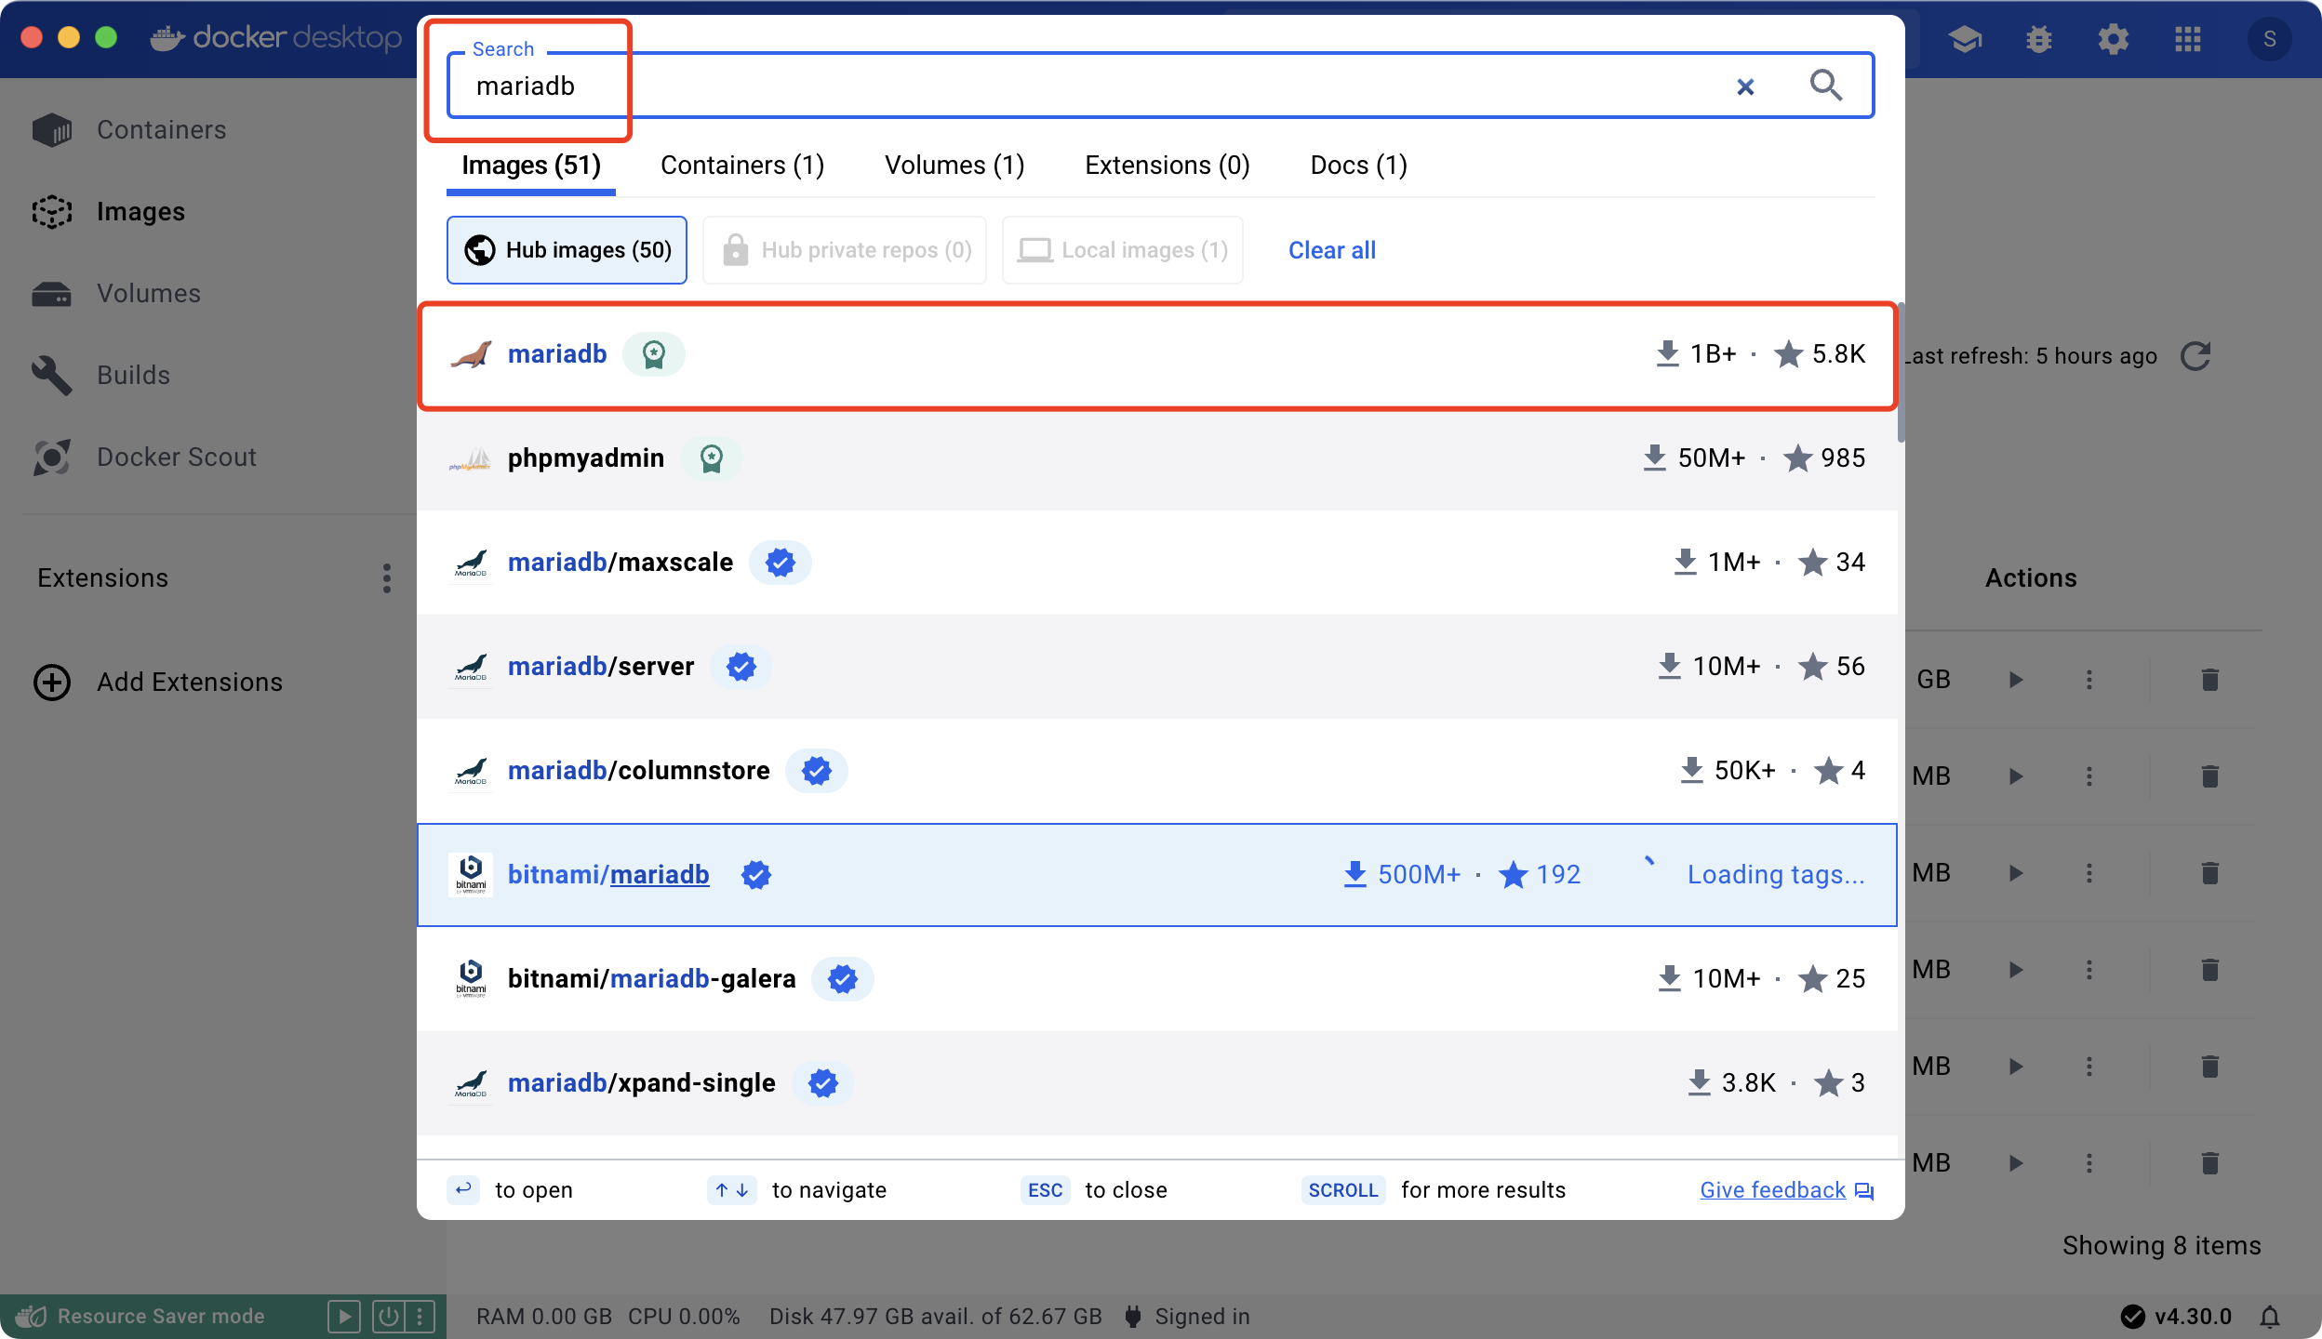Click the search results scrollbar
The height and width of the screenshot is (1339, 2322).
(1901, 372)
